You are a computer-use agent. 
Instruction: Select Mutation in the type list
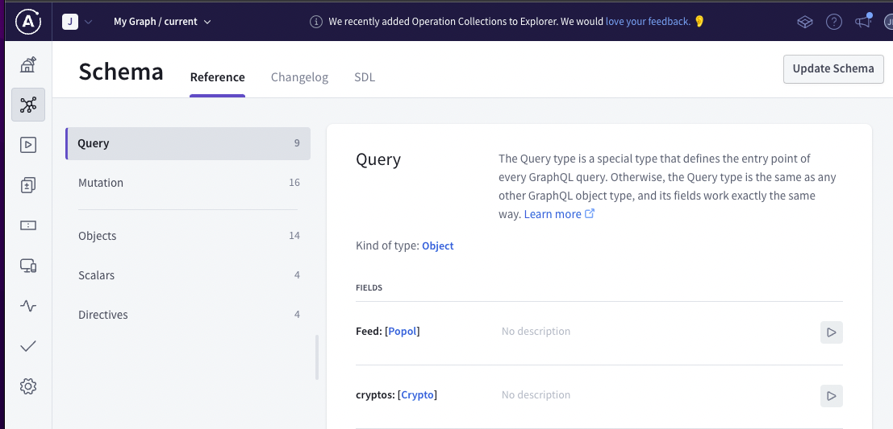point(188,183)
